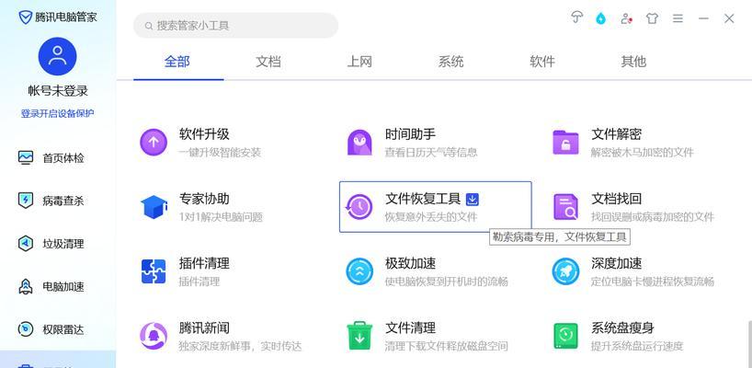
Task: Click 恢复意外丢失的文件 description
Action: coord(431,217)
